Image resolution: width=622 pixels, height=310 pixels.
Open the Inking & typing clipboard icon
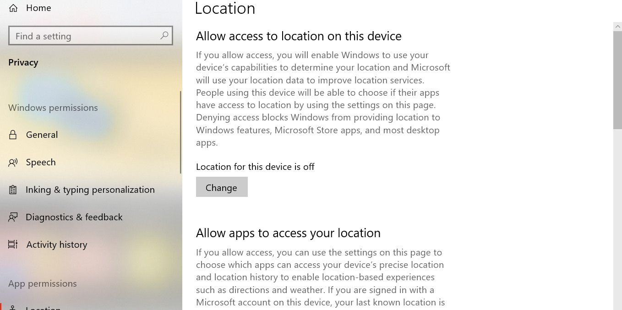coord(13,190)
